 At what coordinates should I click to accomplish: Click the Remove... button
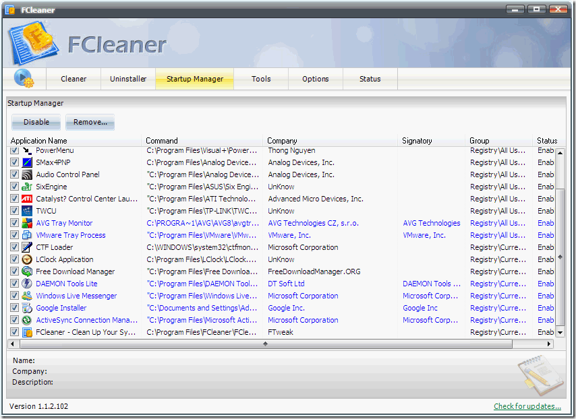90,122
